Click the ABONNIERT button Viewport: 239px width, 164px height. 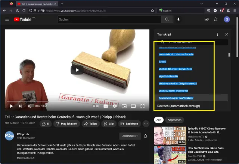[130, 136]
